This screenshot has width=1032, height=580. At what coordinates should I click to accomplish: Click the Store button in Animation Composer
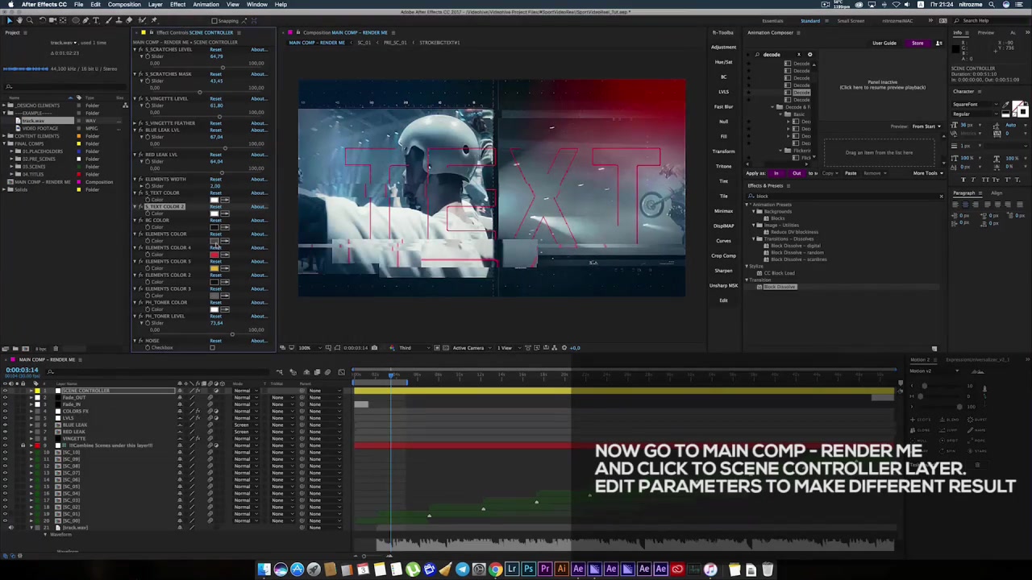pos(918,43)
